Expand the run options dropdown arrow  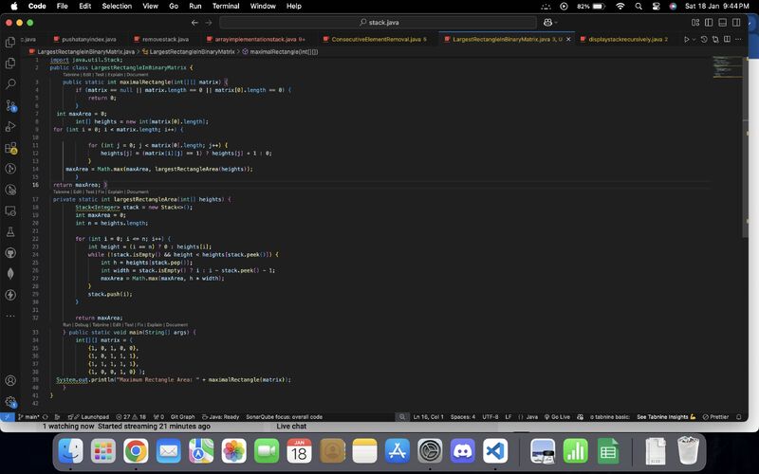pyautogui.click(x=694, y=39)
